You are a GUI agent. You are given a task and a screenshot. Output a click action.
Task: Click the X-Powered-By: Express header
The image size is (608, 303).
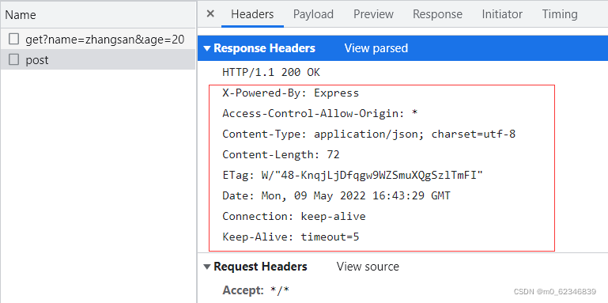290,93
